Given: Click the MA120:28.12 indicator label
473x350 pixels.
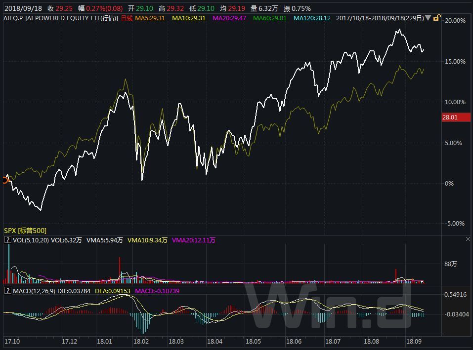Looking at the screenshot, I should click(x=312, y=18).
